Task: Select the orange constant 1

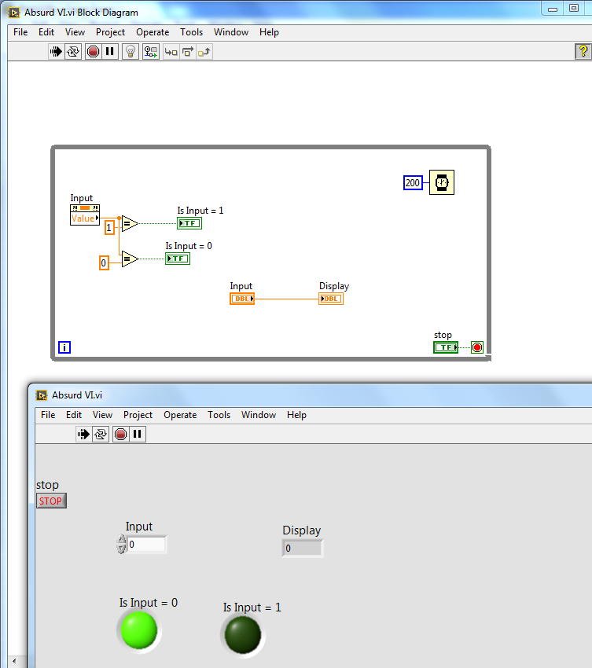Action: 109,228
